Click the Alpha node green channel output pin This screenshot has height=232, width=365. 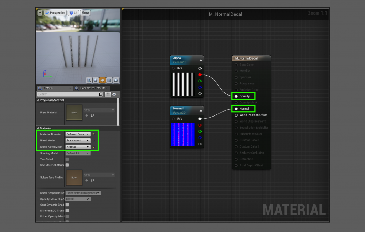200,81
